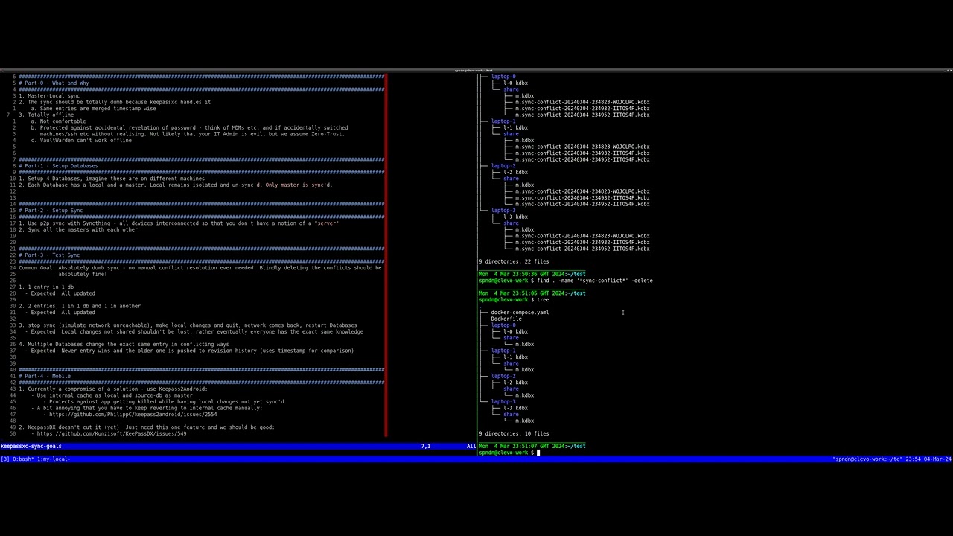Open the keepass2android issues/2554 GitHub link
The width and height of the screenshot is (953, 536).
[133, 415]
